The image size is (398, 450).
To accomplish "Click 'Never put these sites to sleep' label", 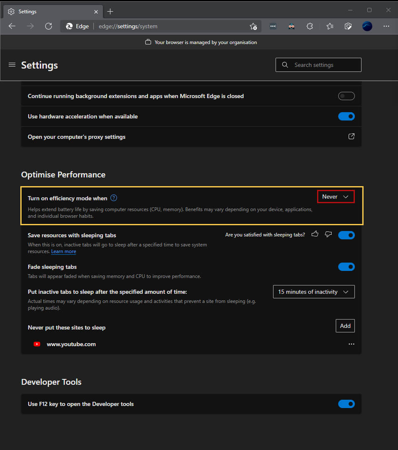I will tap(66, 327).
